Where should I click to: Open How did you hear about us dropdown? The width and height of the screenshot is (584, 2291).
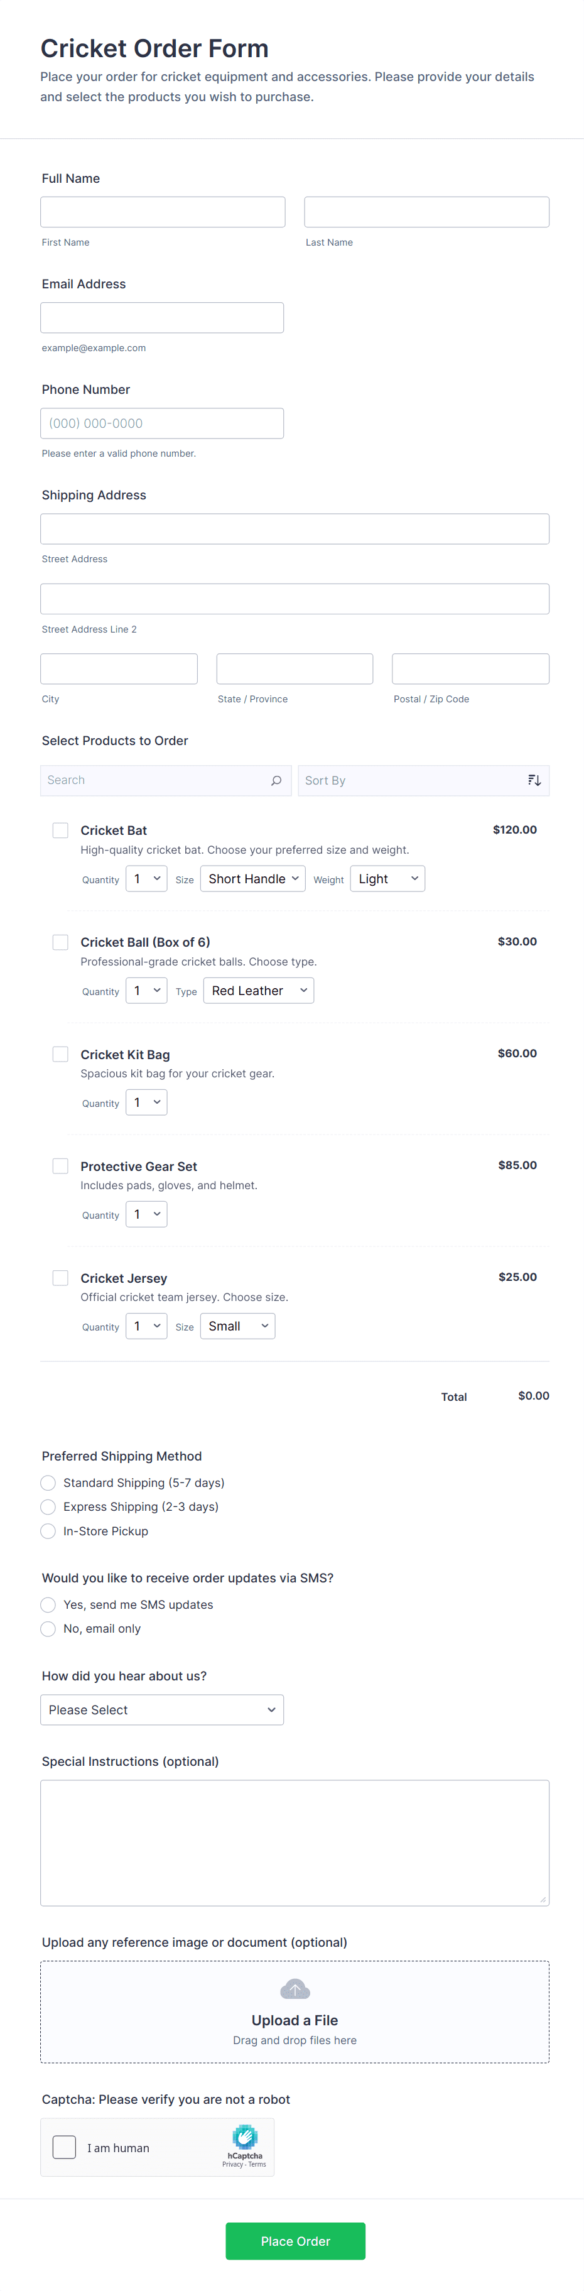tap(162, 1709)
